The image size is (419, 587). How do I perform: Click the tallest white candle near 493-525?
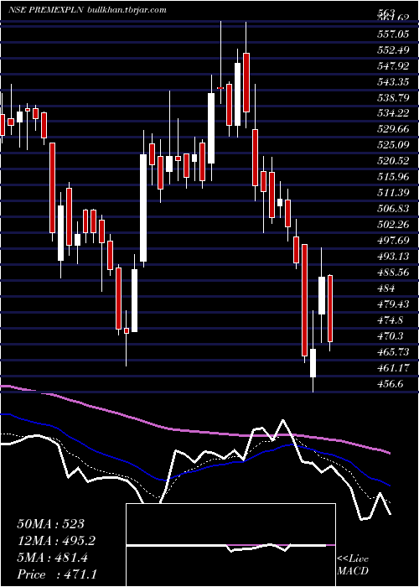click(143, 208)
